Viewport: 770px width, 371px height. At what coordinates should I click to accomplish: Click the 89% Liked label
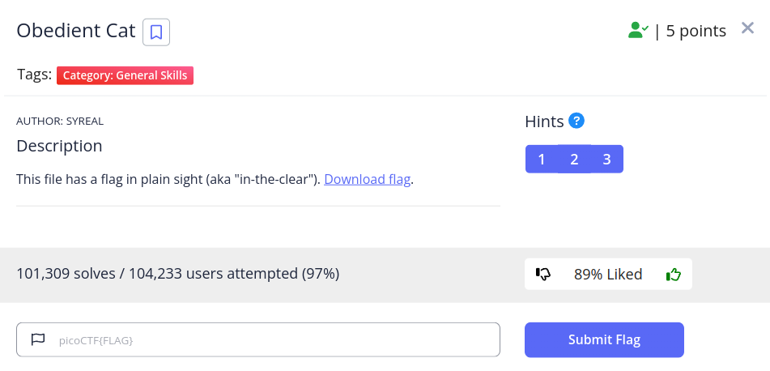(607, 275)
